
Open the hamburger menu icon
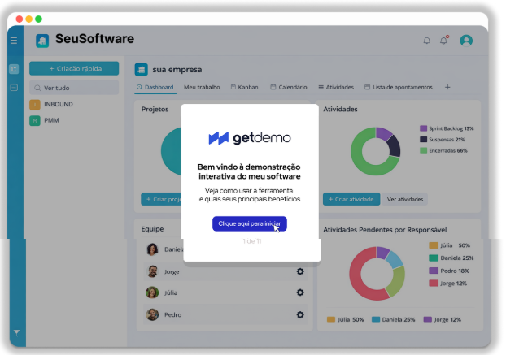pos(14,41)
